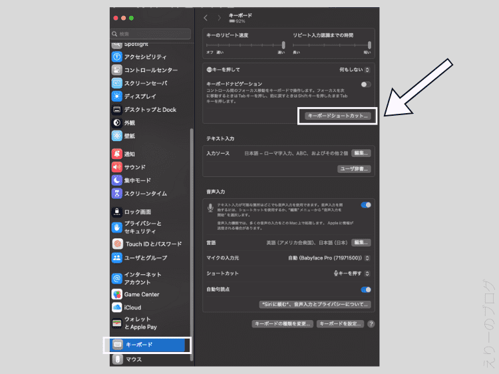Click the キーのリピート速度 slider

click(x=246, y=45)
